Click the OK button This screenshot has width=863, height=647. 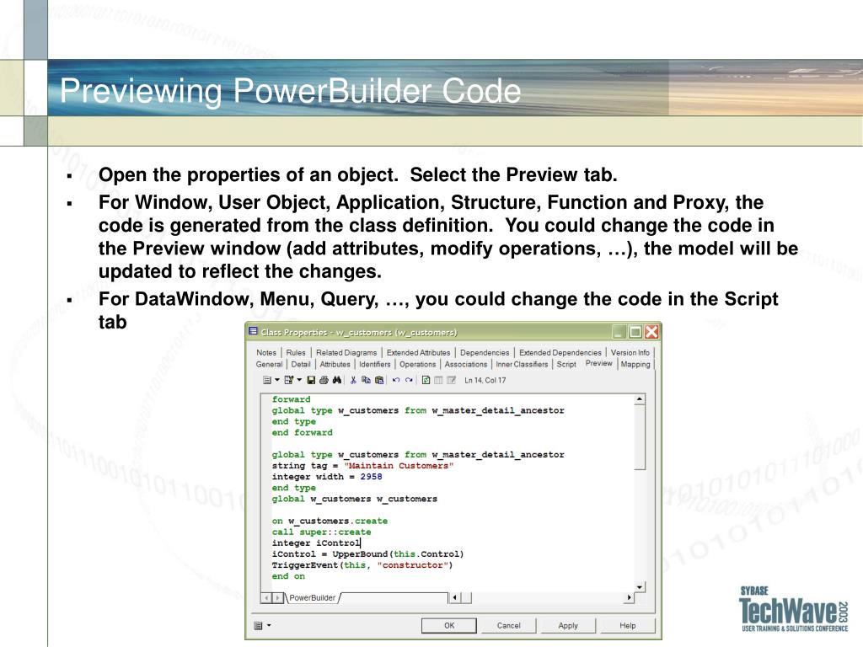(449, 626)
